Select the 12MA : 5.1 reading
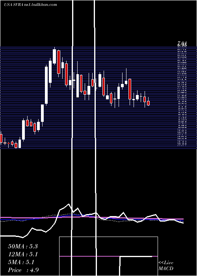The image size is (197, 276). [x=23, y=254]
